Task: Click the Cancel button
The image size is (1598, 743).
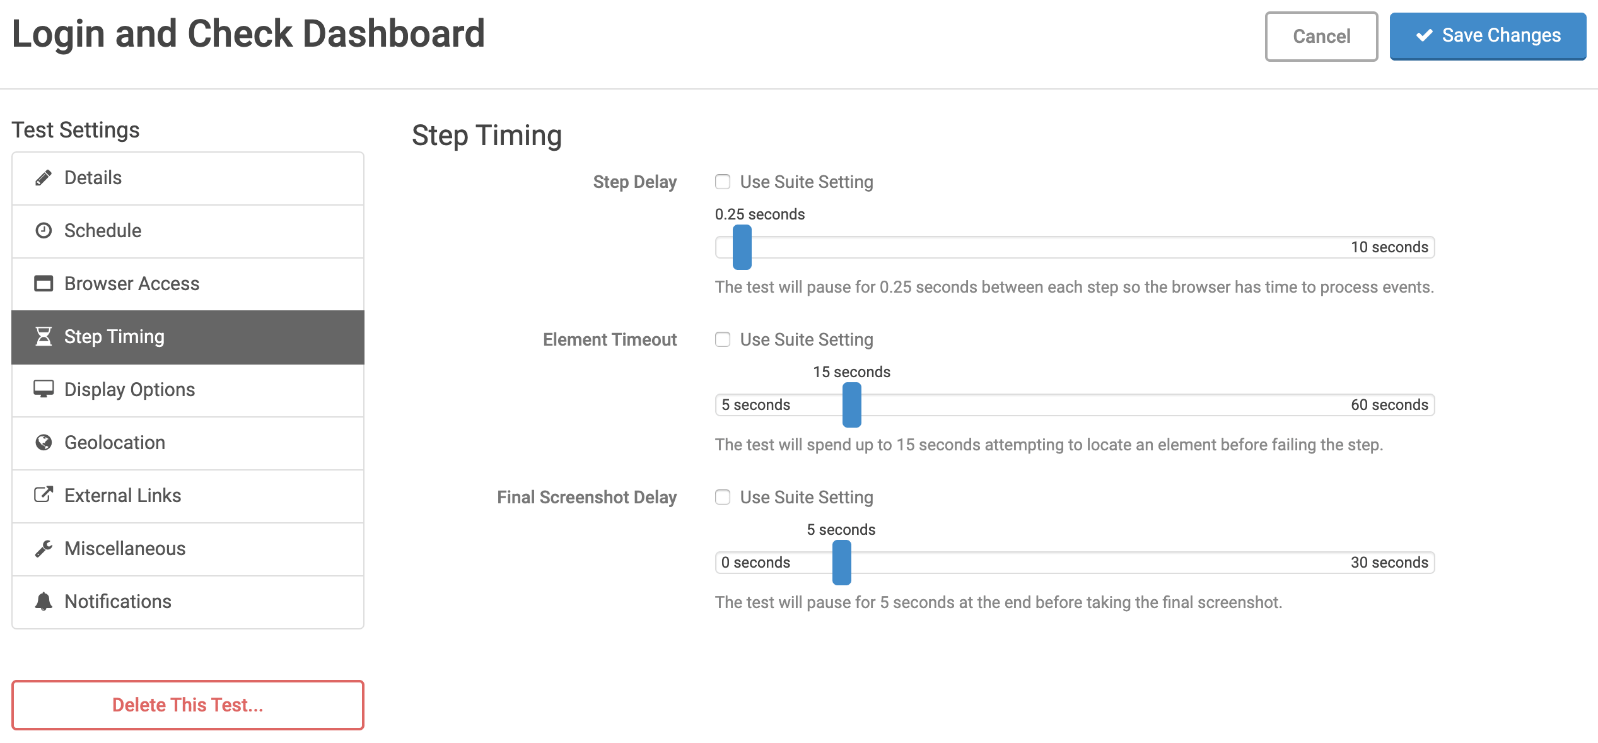Action: (x=1321, y=36)
